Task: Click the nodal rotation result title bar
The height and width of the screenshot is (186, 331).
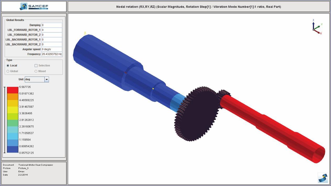Action: pos(198,7)
